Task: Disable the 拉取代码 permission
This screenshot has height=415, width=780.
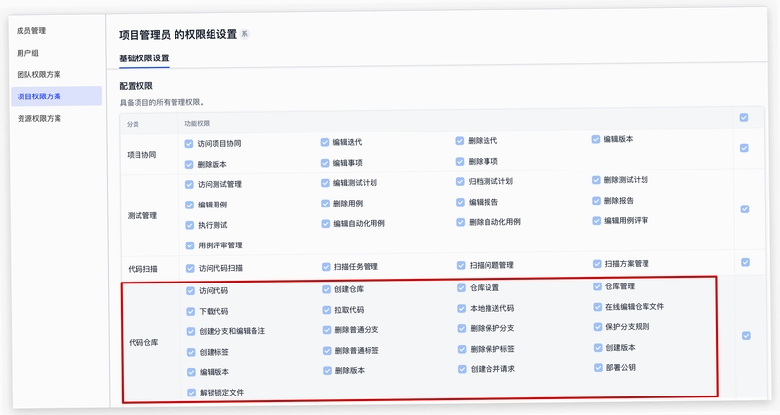Action: pyautogui.click(x=327, y=310)
